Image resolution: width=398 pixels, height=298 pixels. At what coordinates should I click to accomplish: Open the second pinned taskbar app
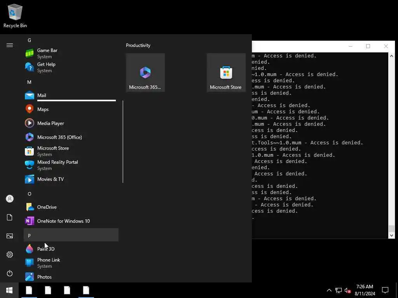coord(48,290)
